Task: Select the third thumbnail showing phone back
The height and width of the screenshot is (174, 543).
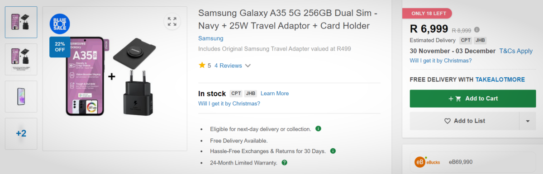Action: coord(21,97)
